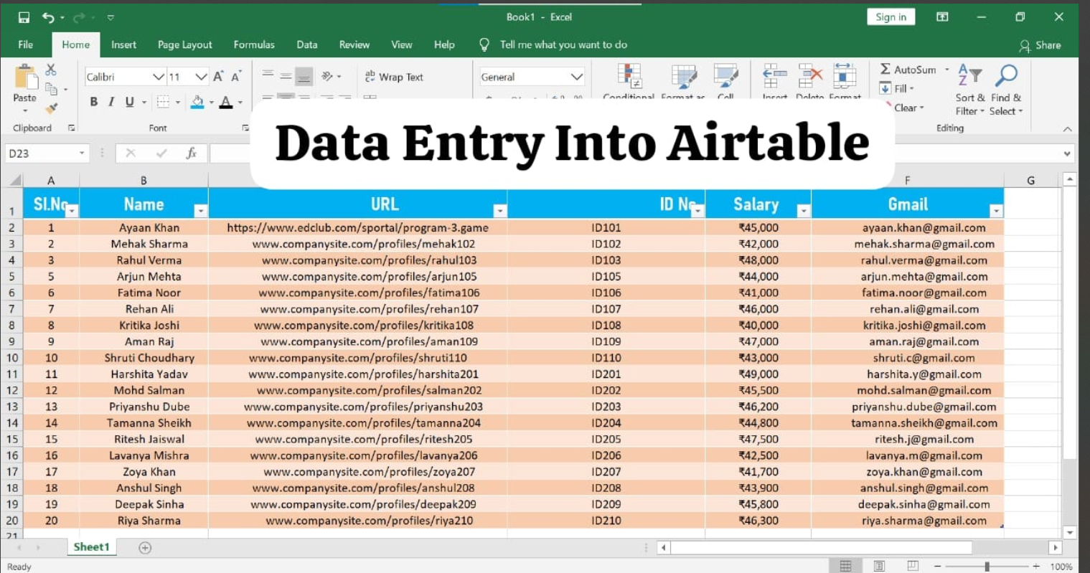Image resolution: width=1090 pixels, height=573 pixels.
Task: Click the Share person icon
Action: pyautogui.click(x=1025, y=45)
